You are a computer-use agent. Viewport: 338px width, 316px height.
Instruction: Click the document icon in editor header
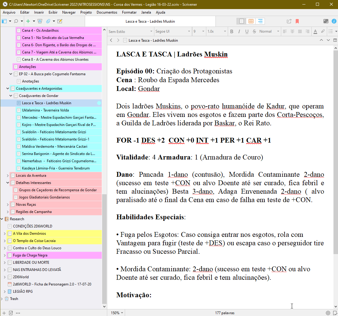(125, 40)
